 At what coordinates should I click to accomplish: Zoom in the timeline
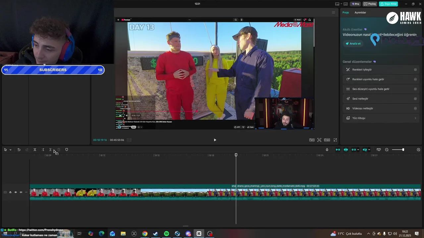click(x=418, y=150)
